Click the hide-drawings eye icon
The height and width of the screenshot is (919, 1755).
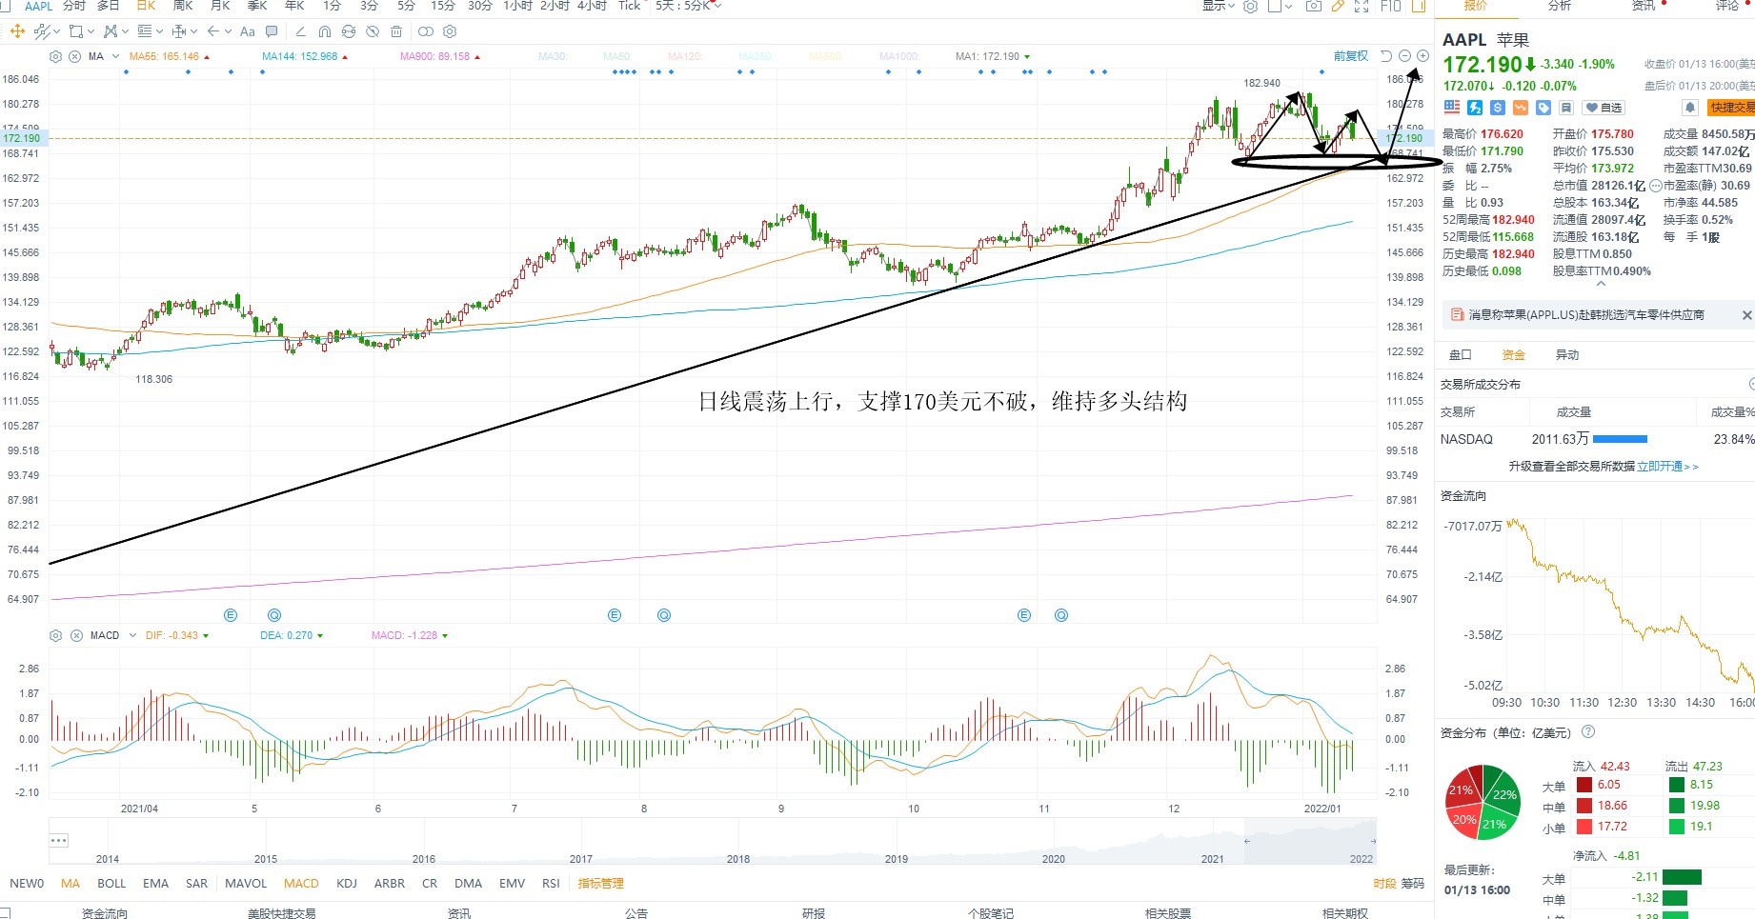(373, 31)
